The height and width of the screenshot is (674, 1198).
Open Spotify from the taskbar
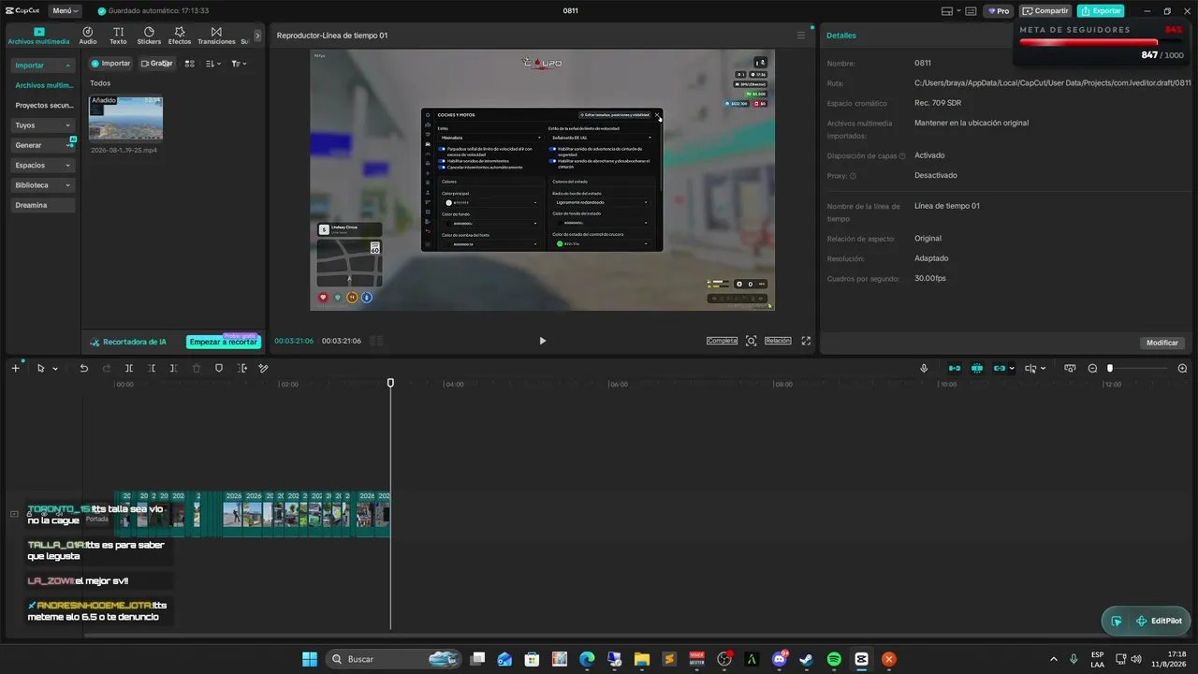click(x=834, y=659)
